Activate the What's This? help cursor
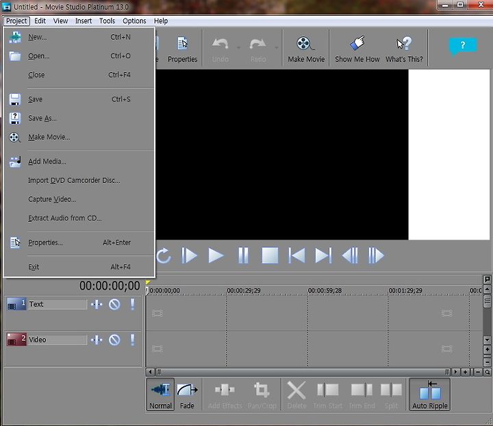Screen dimensions: 493x426 click(x=404, y=49)
